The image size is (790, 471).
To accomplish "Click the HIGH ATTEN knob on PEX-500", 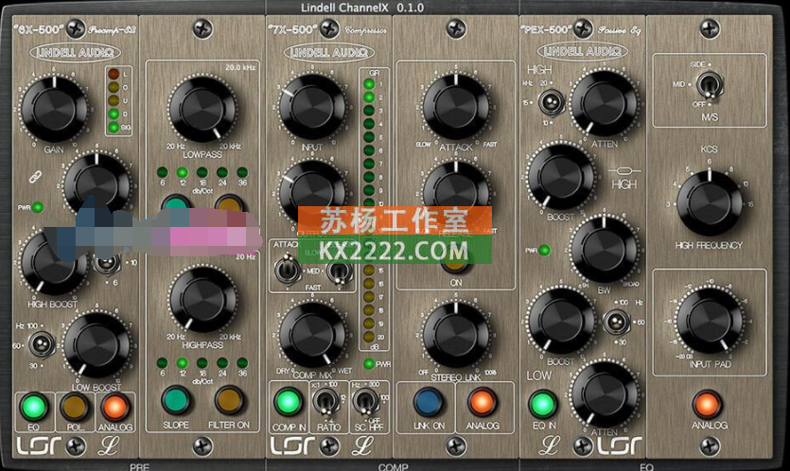I will pyautogui.click(x=604, y=104).
